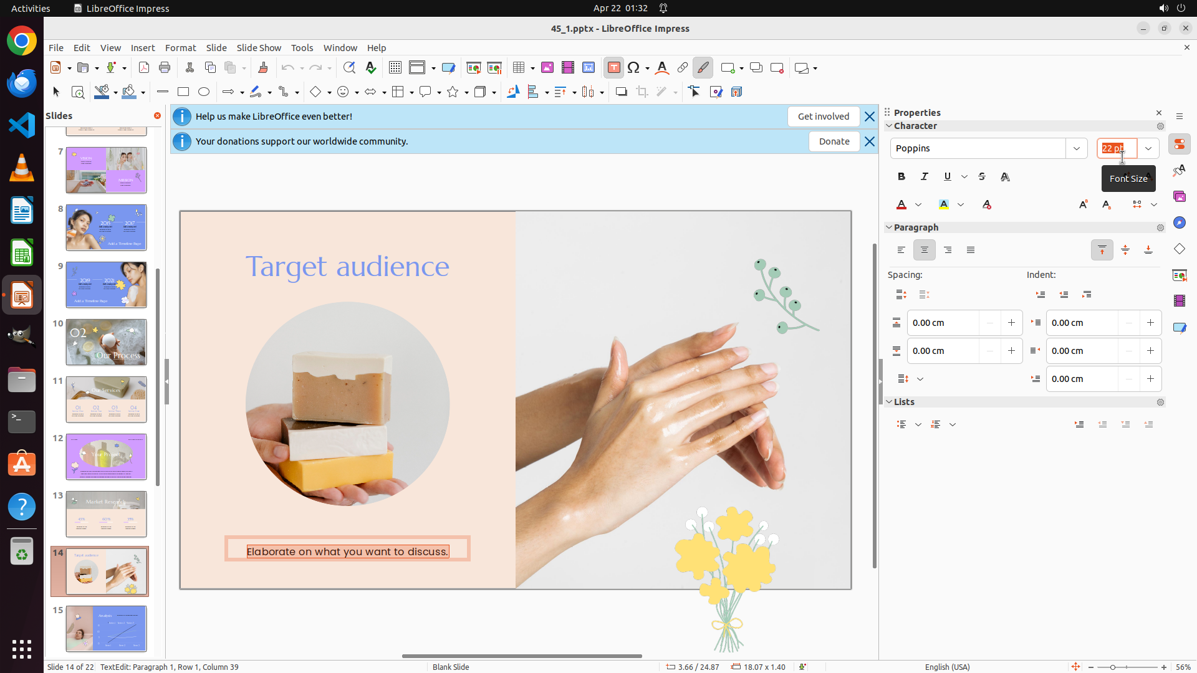Click the Strikethrough formatting icon

click(982, 177)
